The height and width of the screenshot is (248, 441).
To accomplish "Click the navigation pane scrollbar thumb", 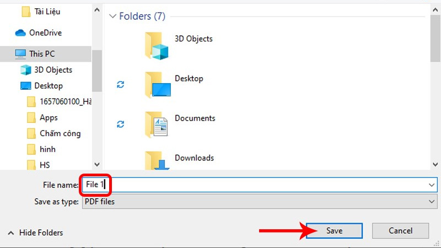I will pos(97,71).
